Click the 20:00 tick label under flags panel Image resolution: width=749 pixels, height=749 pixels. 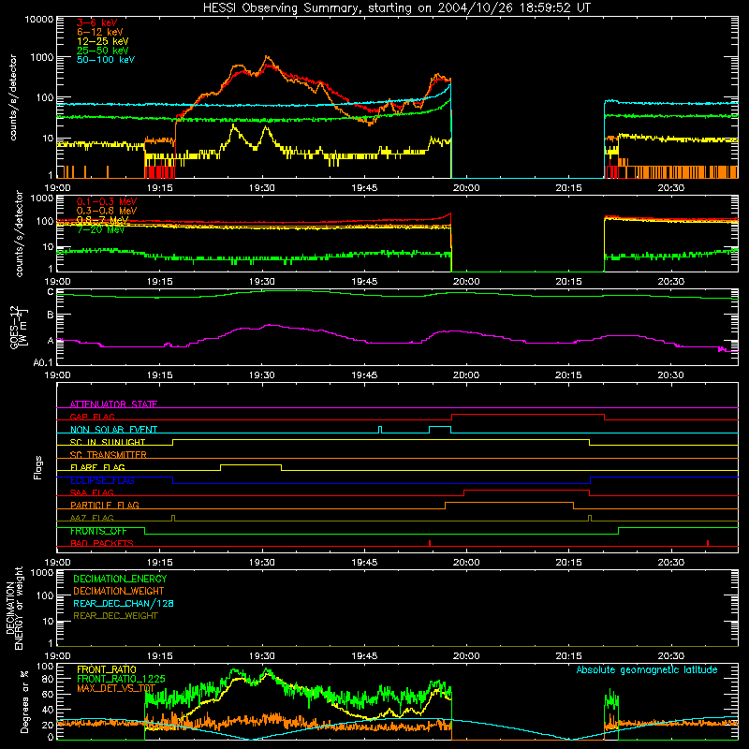click(466, 563)
